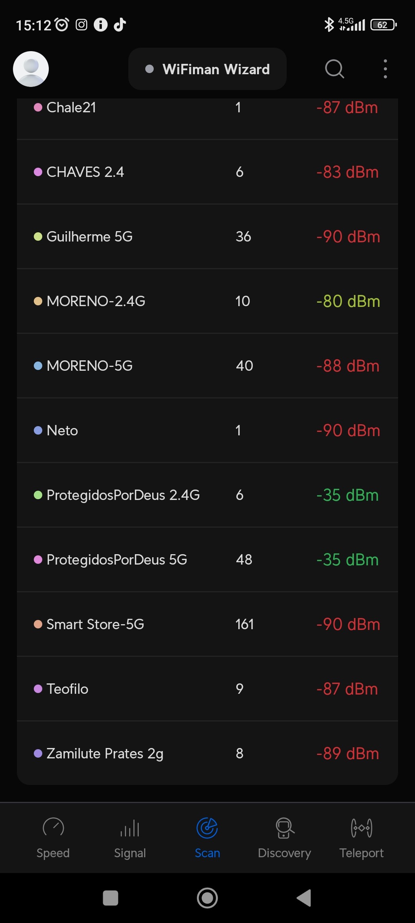Tap the Signal bars icon
The width and height of the screenshot is (415, 923).
pos(130,828)
